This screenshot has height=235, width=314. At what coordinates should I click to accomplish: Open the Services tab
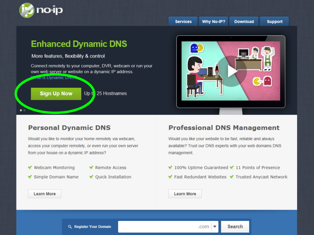pyautogui.click(x=183, y=22)
